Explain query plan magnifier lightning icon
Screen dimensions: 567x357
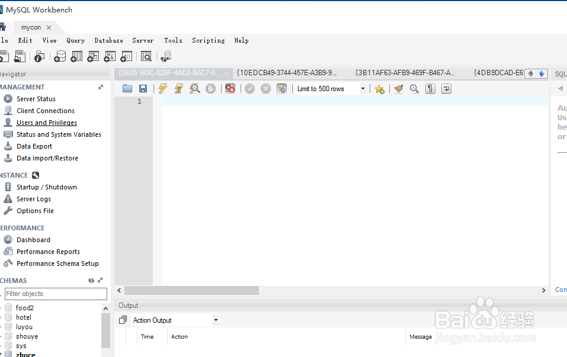coord(194,89)
